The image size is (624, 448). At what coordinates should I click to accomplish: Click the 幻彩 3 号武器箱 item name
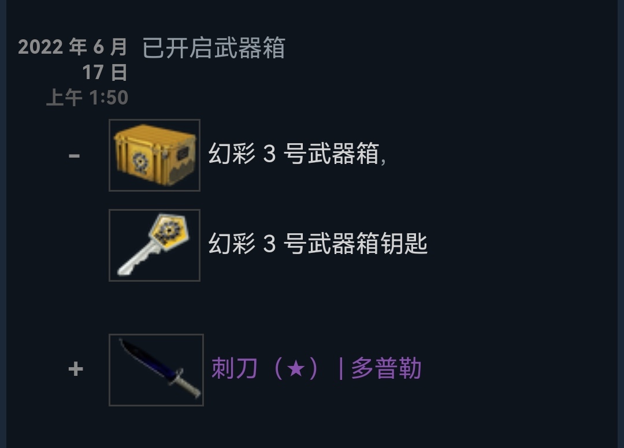tap(294, 154)
